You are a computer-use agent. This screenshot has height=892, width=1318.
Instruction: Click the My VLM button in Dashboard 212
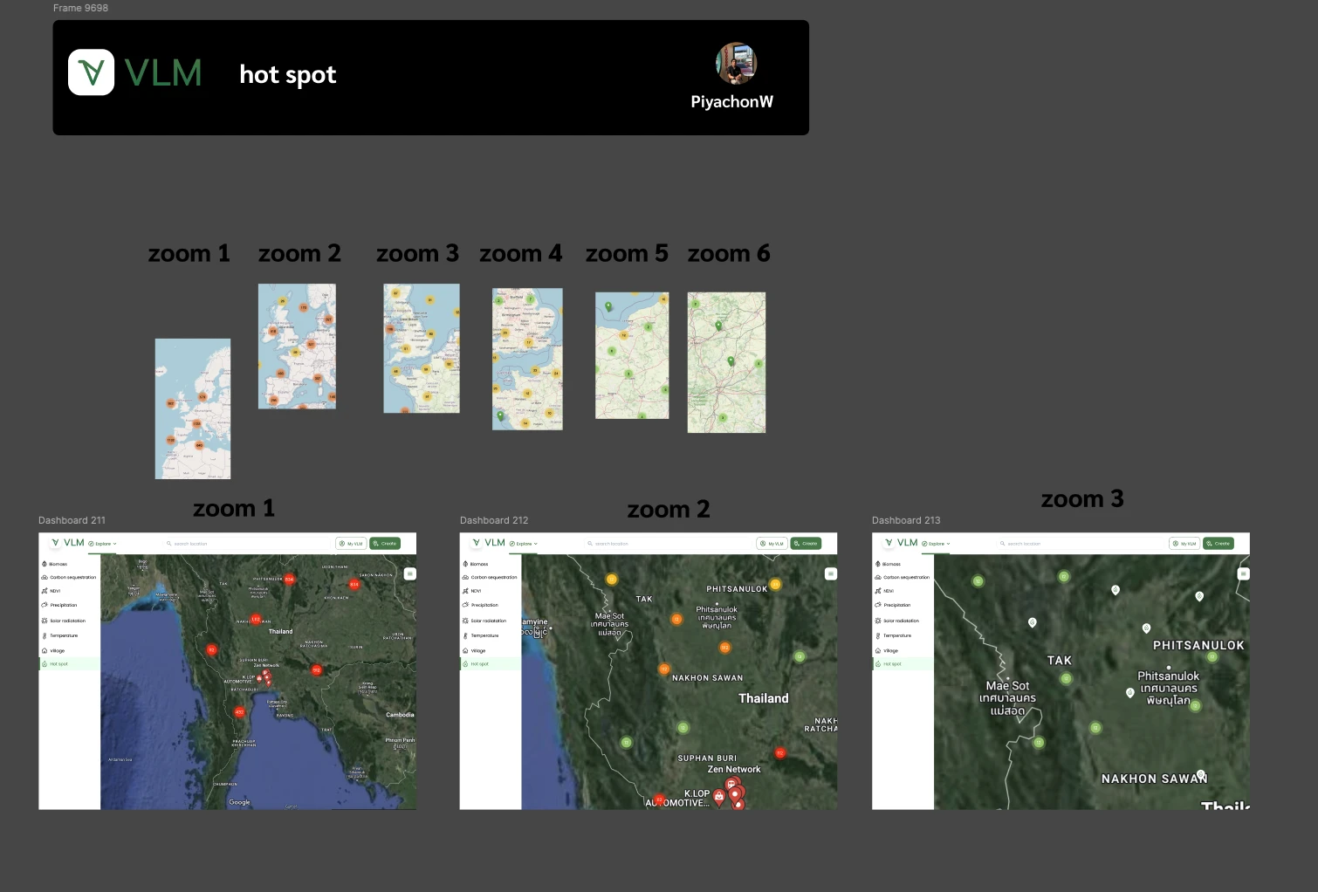pyautogui.click(x=772, y=544)
